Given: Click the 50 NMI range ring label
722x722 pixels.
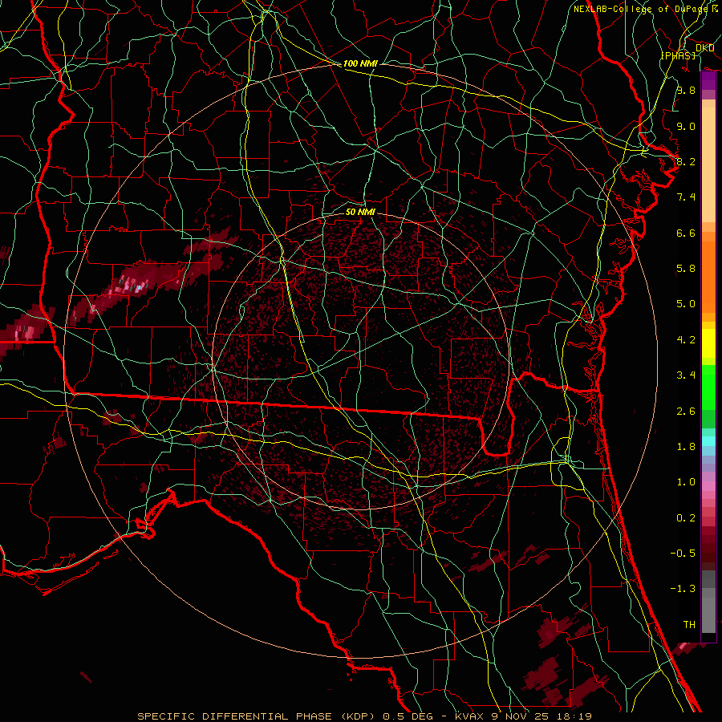Looking at the screenshot, I should point(360,212).
